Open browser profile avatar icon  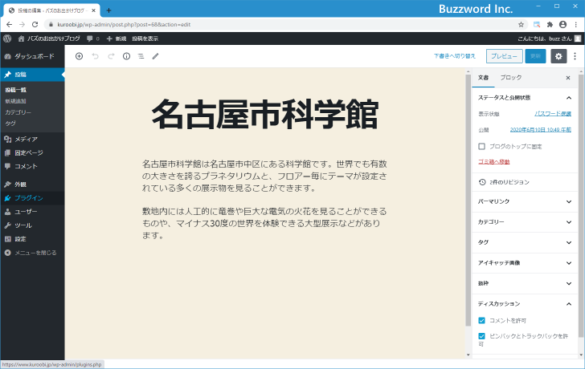(x=563, y=25)
